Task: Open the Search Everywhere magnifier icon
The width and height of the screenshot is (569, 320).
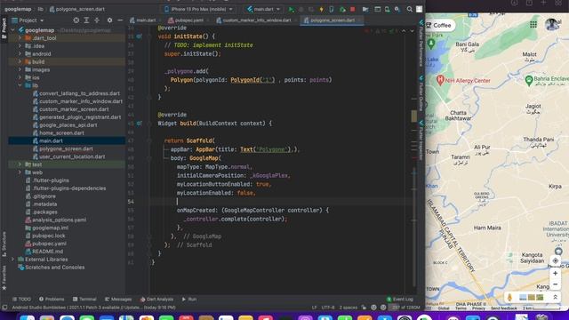Action: coord(409,9)
